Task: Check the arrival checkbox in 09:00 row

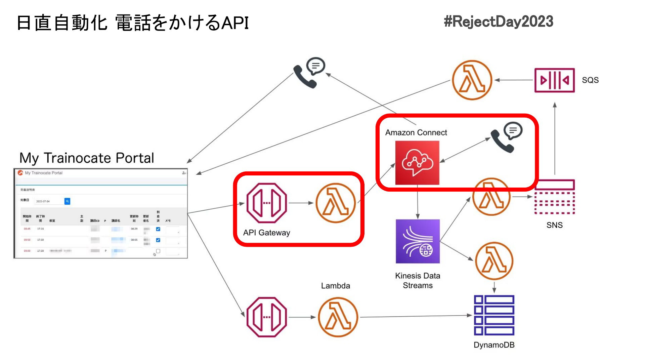Action: coord(158,251)
